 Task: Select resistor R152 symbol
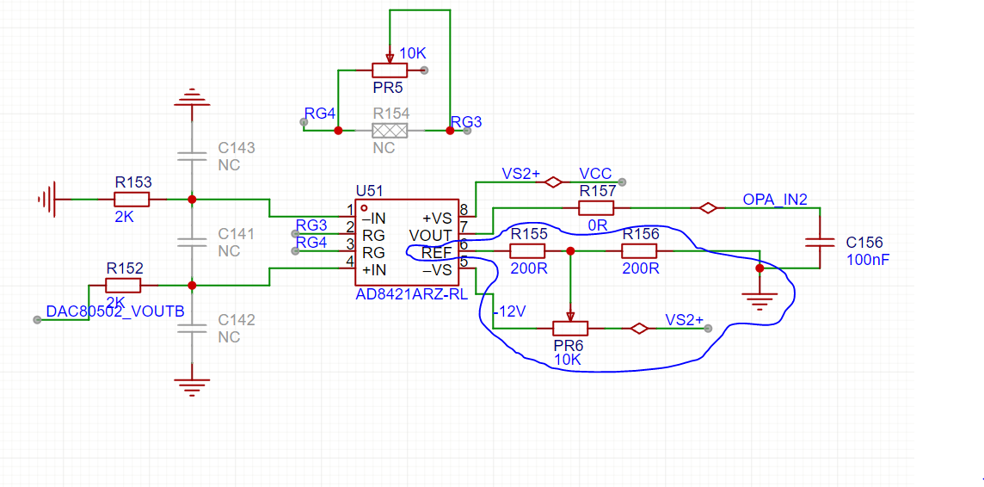pyautogui.click(x=123, y=286)
